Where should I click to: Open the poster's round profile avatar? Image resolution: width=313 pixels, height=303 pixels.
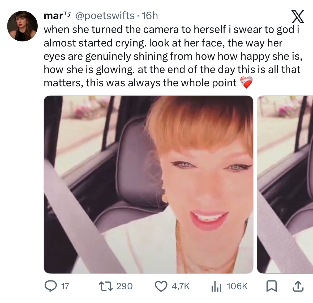point(22,26)
